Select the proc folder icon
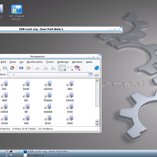 click(48, 118)
